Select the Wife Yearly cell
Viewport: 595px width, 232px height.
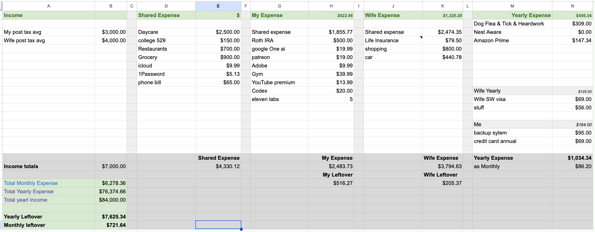click(x=512, y=91)
